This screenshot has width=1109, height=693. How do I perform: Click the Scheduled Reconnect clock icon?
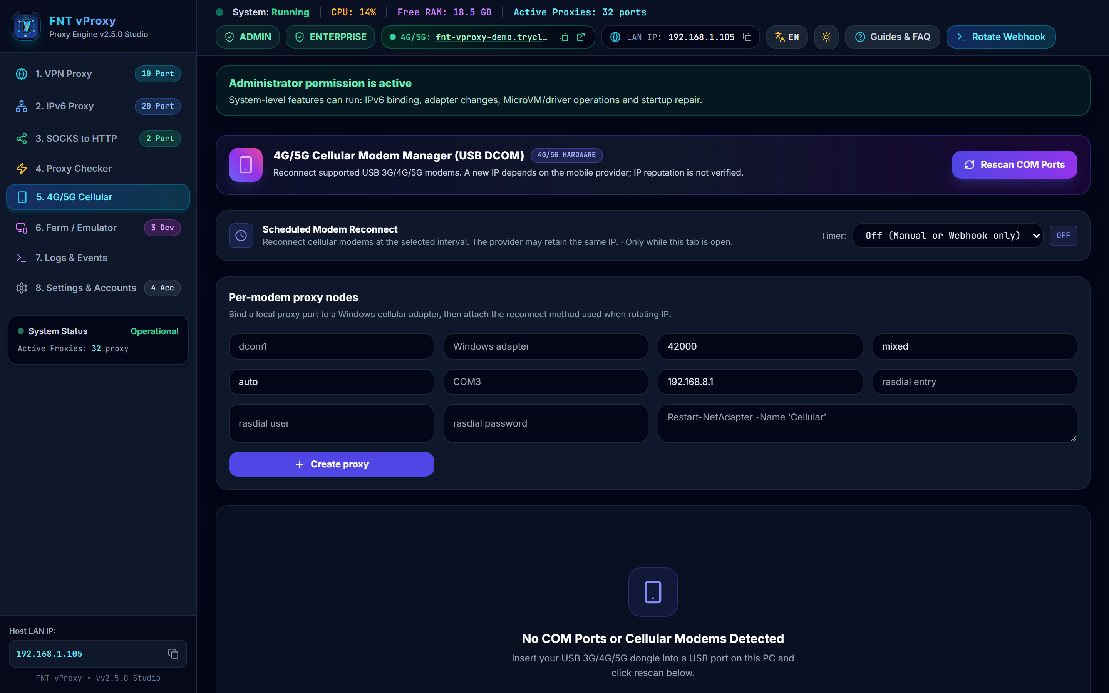pyautogui.click(x=241, y=236)
